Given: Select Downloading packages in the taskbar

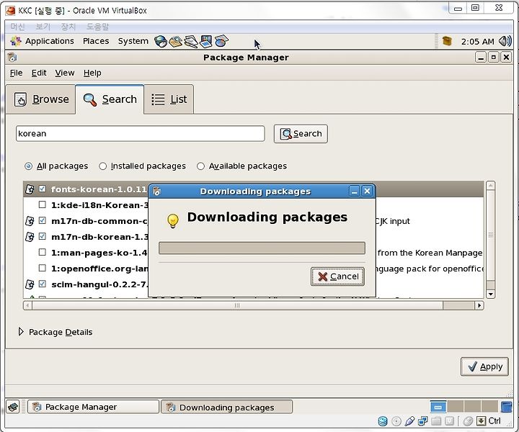Looking at the screenshot, I should pyautogui.click(x=227, y=407).
